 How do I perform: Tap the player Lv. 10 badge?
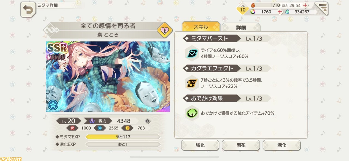(x=243, y=8)
